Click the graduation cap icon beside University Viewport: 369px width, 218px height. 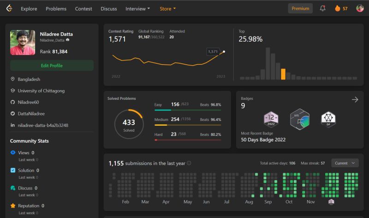point(13,91)
